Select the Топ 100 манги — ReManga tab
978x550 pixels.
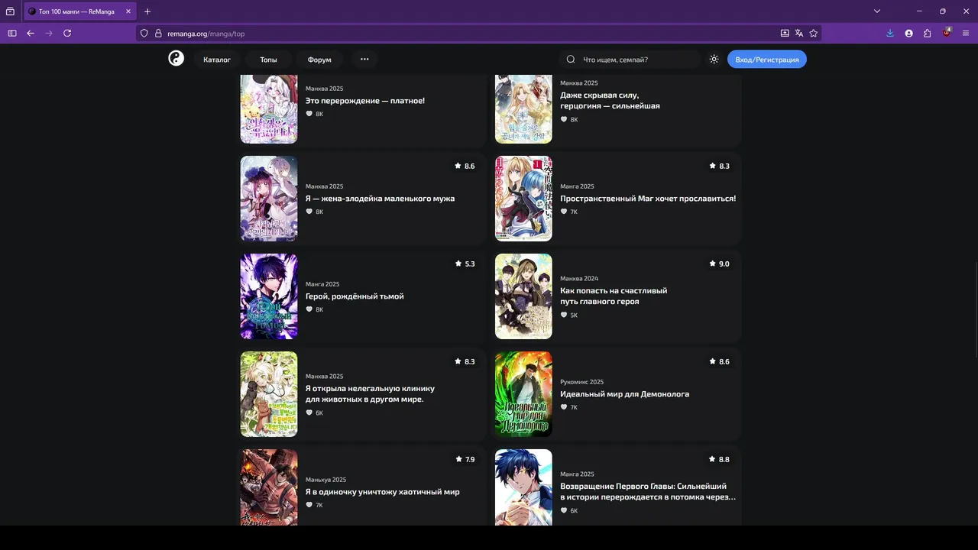point(79,11)
